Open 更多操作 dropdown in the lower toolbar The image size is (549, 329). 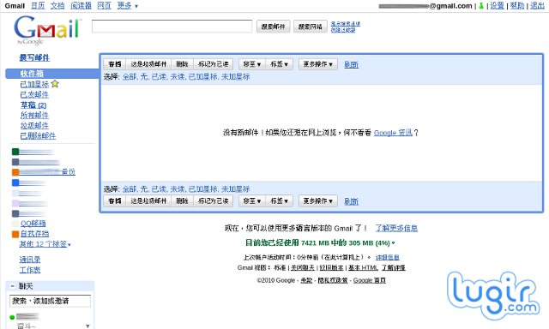[x=318, y=200]
